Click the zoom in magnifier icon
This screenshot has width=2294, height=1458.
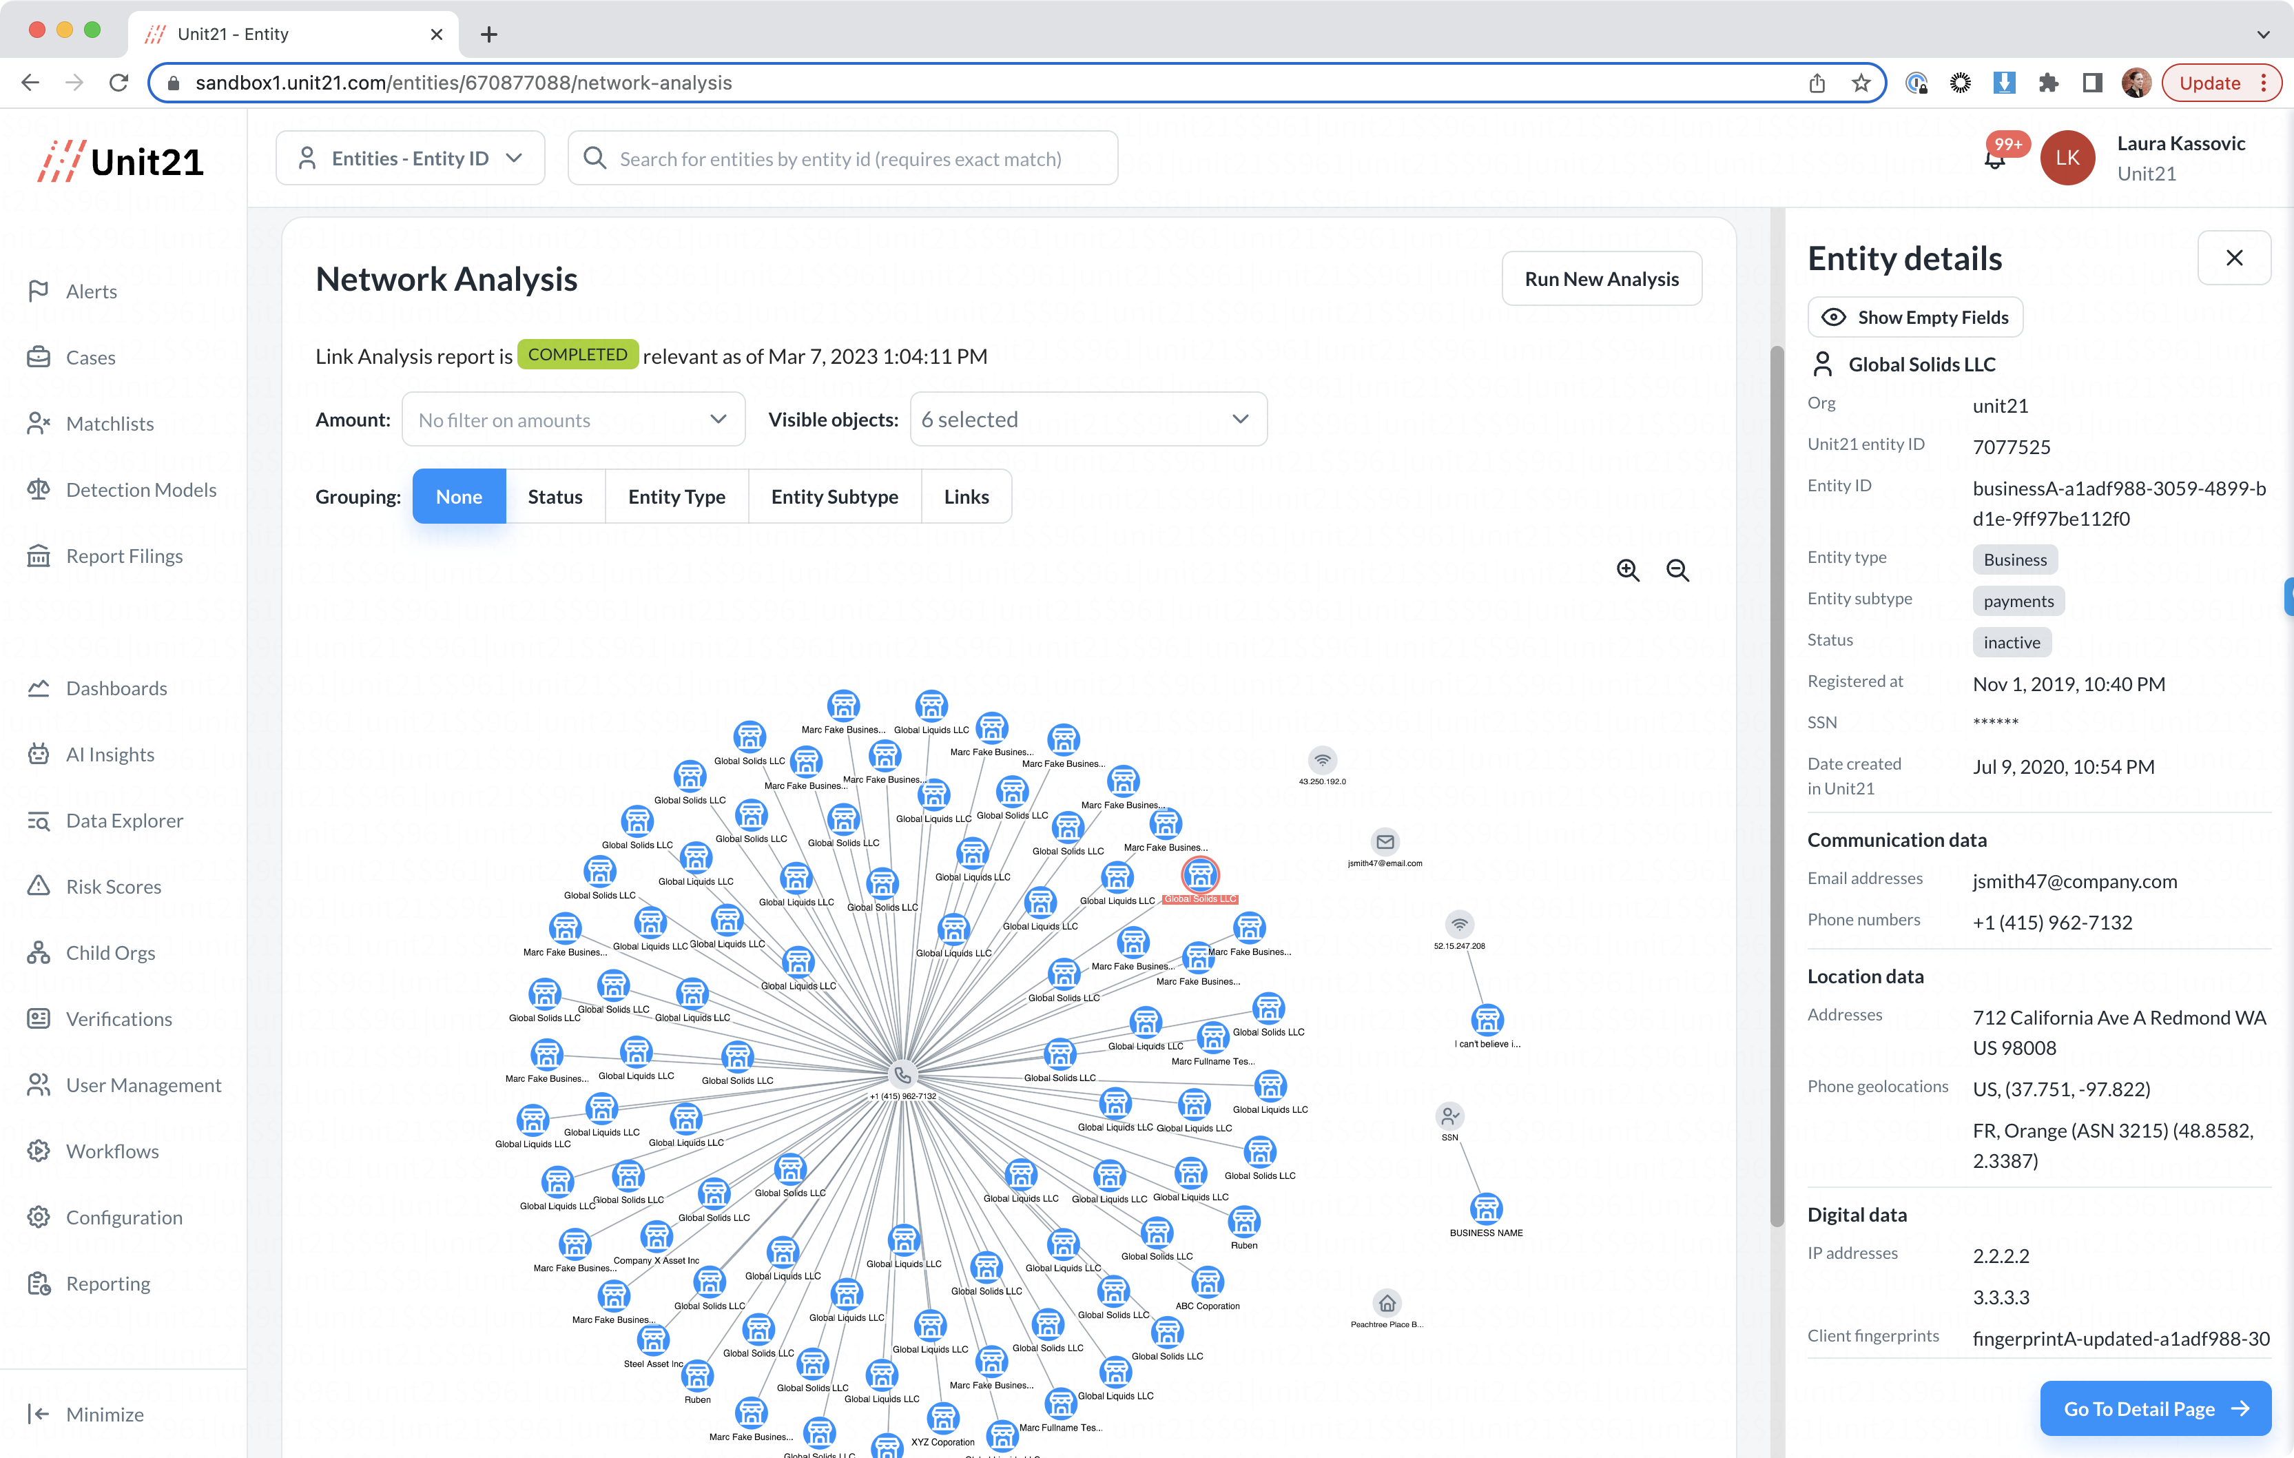[x=1628, y=570]
